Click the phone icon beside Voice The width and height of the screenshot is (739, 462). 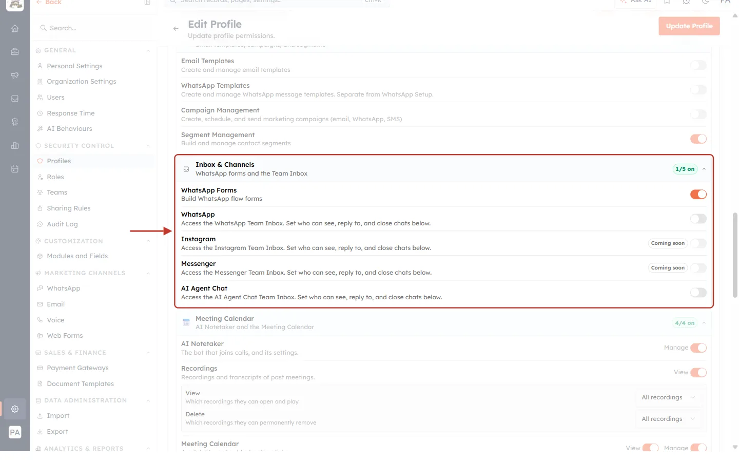40,320
